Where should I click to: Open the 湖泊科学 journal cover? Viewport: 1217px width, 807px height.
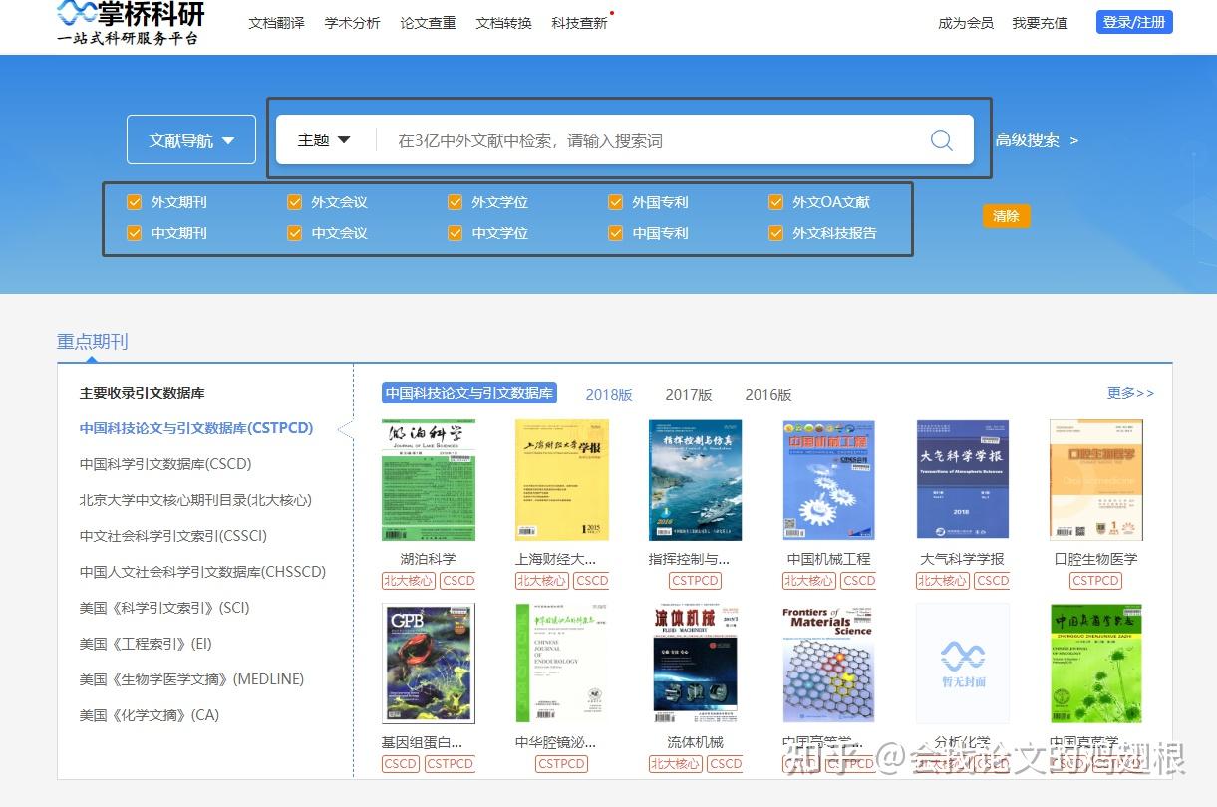(x=428, y=480)
